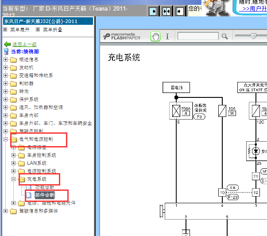Screen dimensions: 267x236
Task: Collapse the 电气和电源控制 tree node
Action: [x=5, y=139]
